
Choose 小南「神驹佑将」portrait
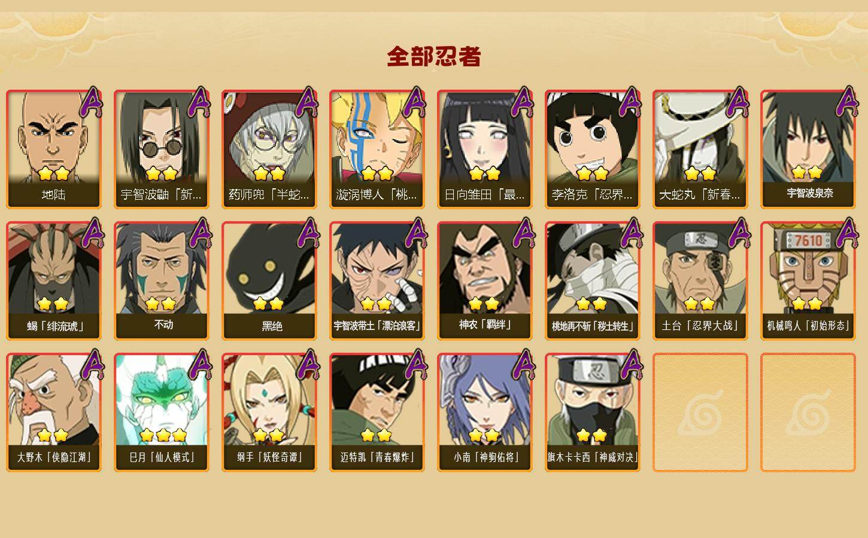click(485, 412)
